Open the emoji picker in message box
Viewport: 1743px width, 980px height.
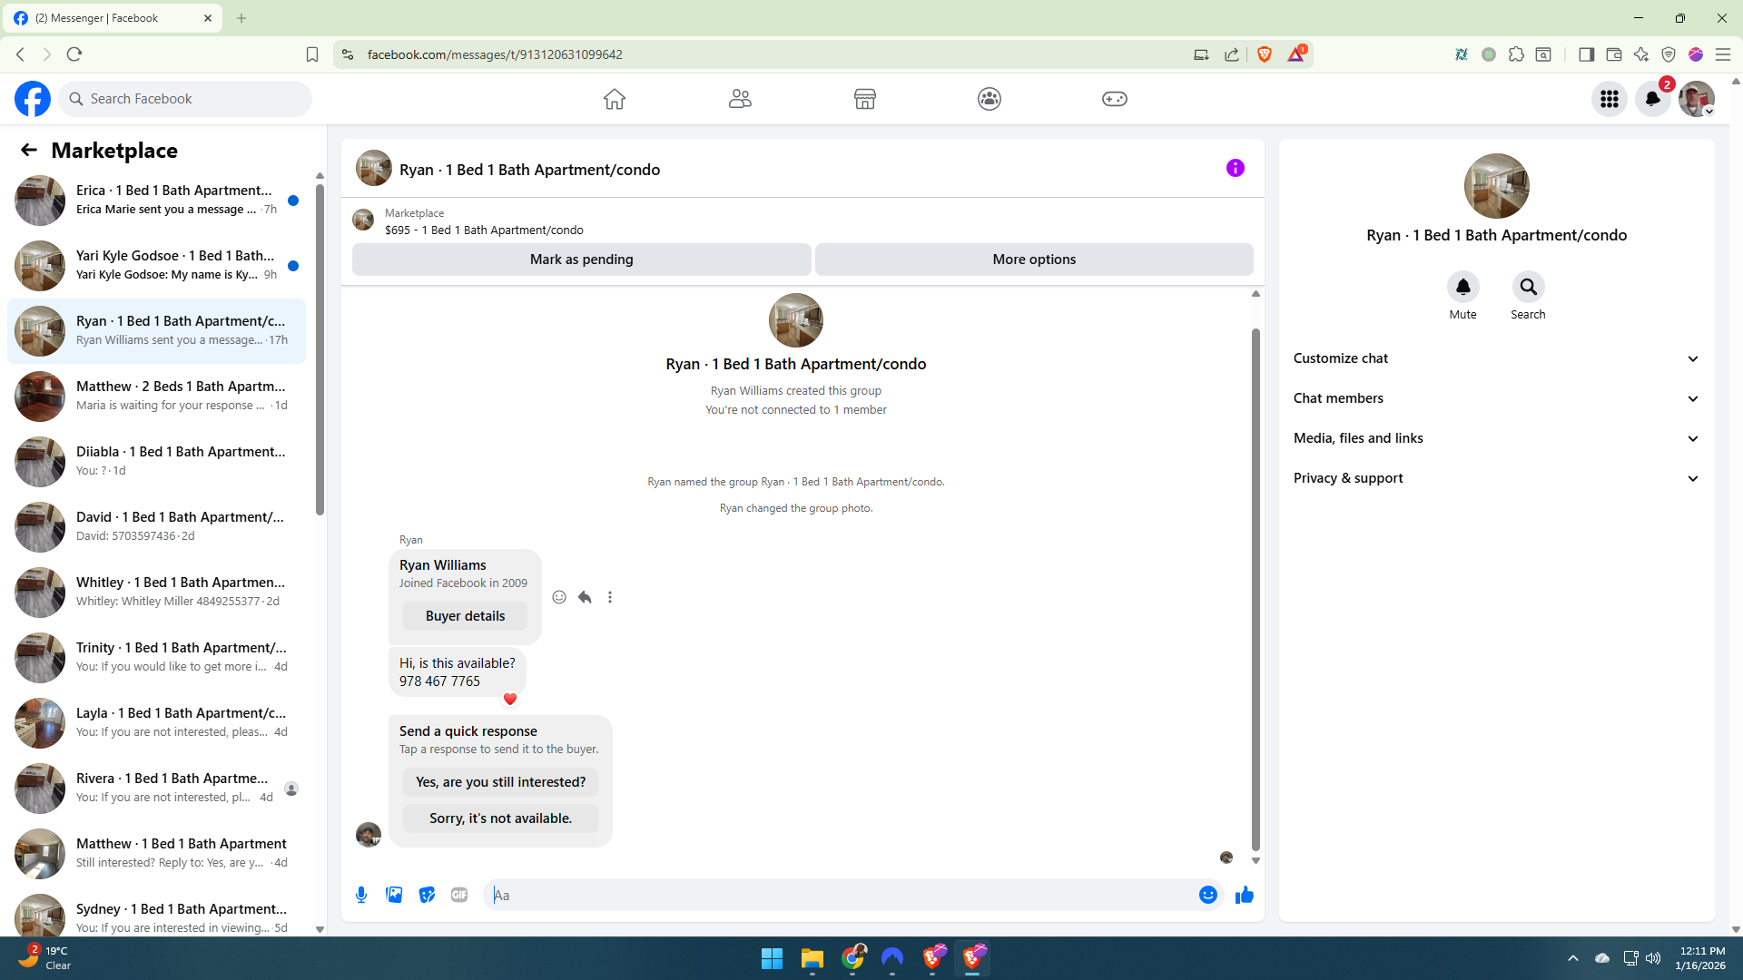(x=1207, y=895)
